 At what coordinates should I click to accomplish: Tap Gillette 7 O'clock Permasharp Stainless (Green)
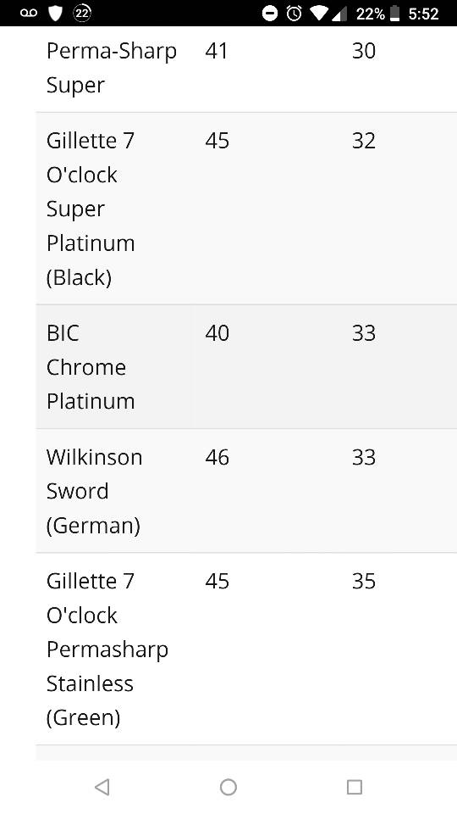click(107, 649)
